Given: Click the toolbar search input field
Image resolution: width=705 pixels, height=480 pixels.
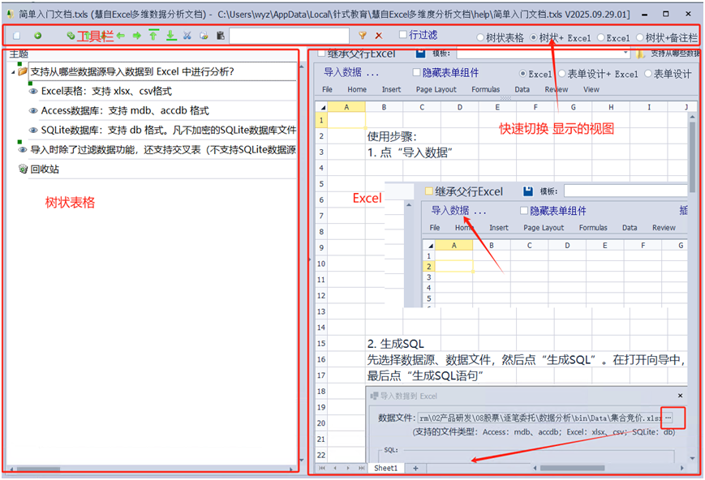Looking at the screenshot, I should [x=289, y=36].
